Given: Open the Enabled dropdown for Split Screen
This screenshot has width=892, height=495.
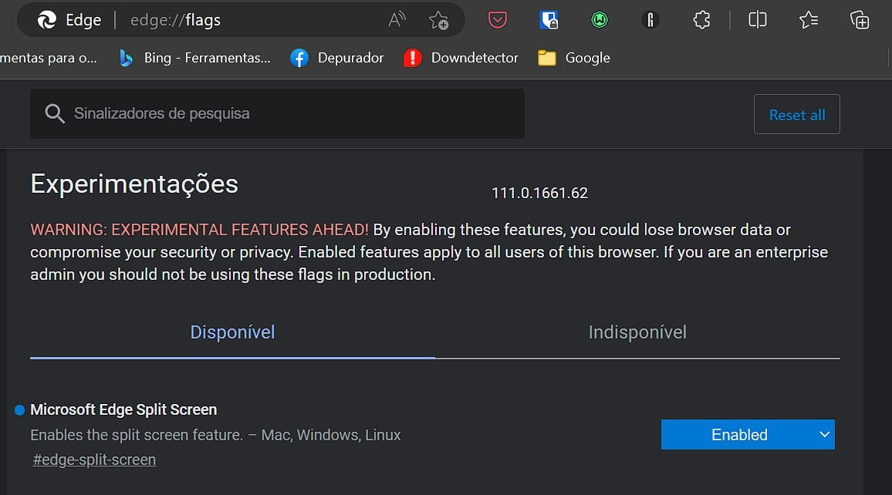Looking at the screenshot, I should point(748,435).
